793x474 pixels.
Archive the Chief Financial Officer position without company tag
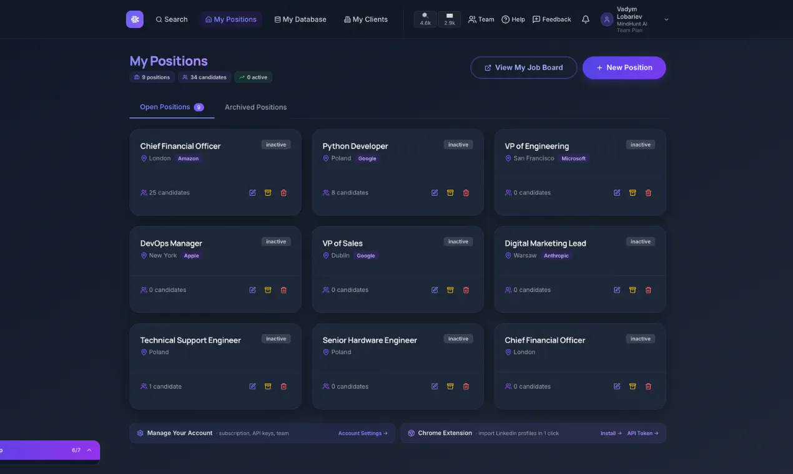pyautogui.click(x=633, y=387)
